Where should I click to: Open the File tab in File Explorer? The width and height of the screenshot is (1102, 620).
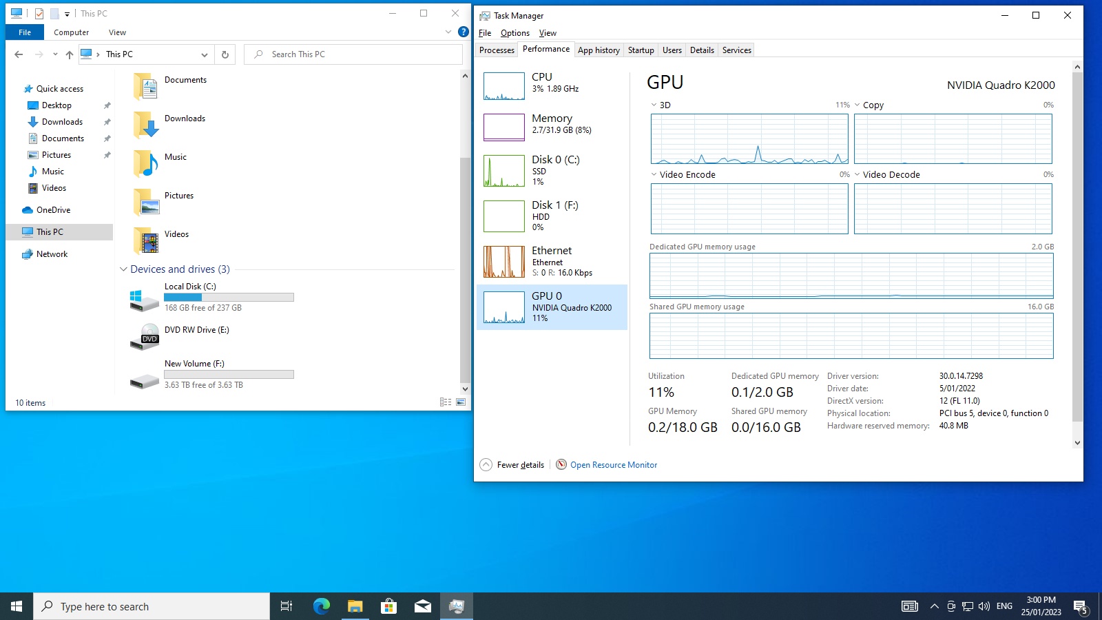coord(25,32)
